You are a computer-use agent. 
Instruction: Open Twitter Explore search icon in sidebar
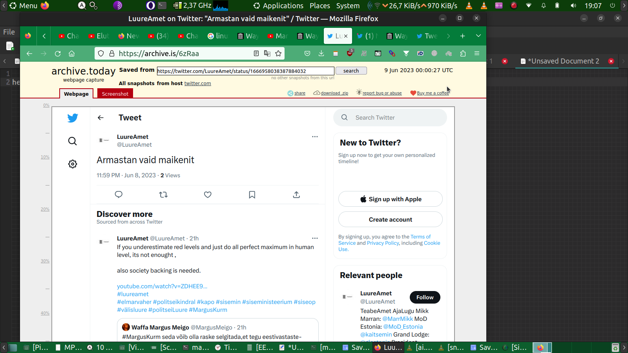pos(73,141)
